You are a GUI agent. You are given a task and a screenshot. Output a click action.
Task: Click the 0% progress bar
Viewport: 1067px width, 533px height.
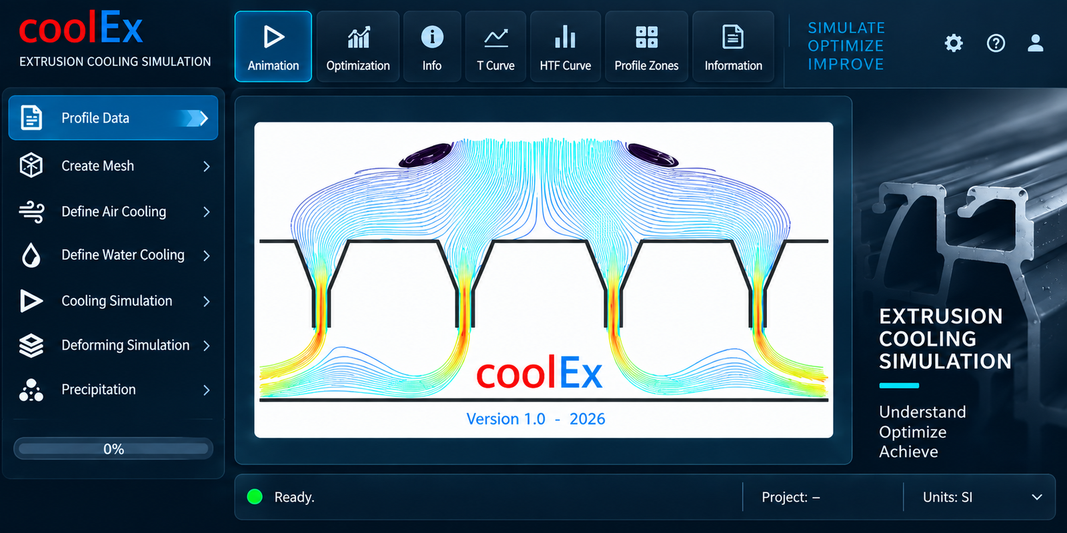113,449
